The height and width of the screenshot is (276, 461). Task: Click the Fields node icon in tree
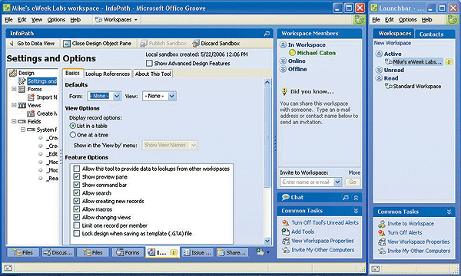pyautogui.click(x=22, y=121)
